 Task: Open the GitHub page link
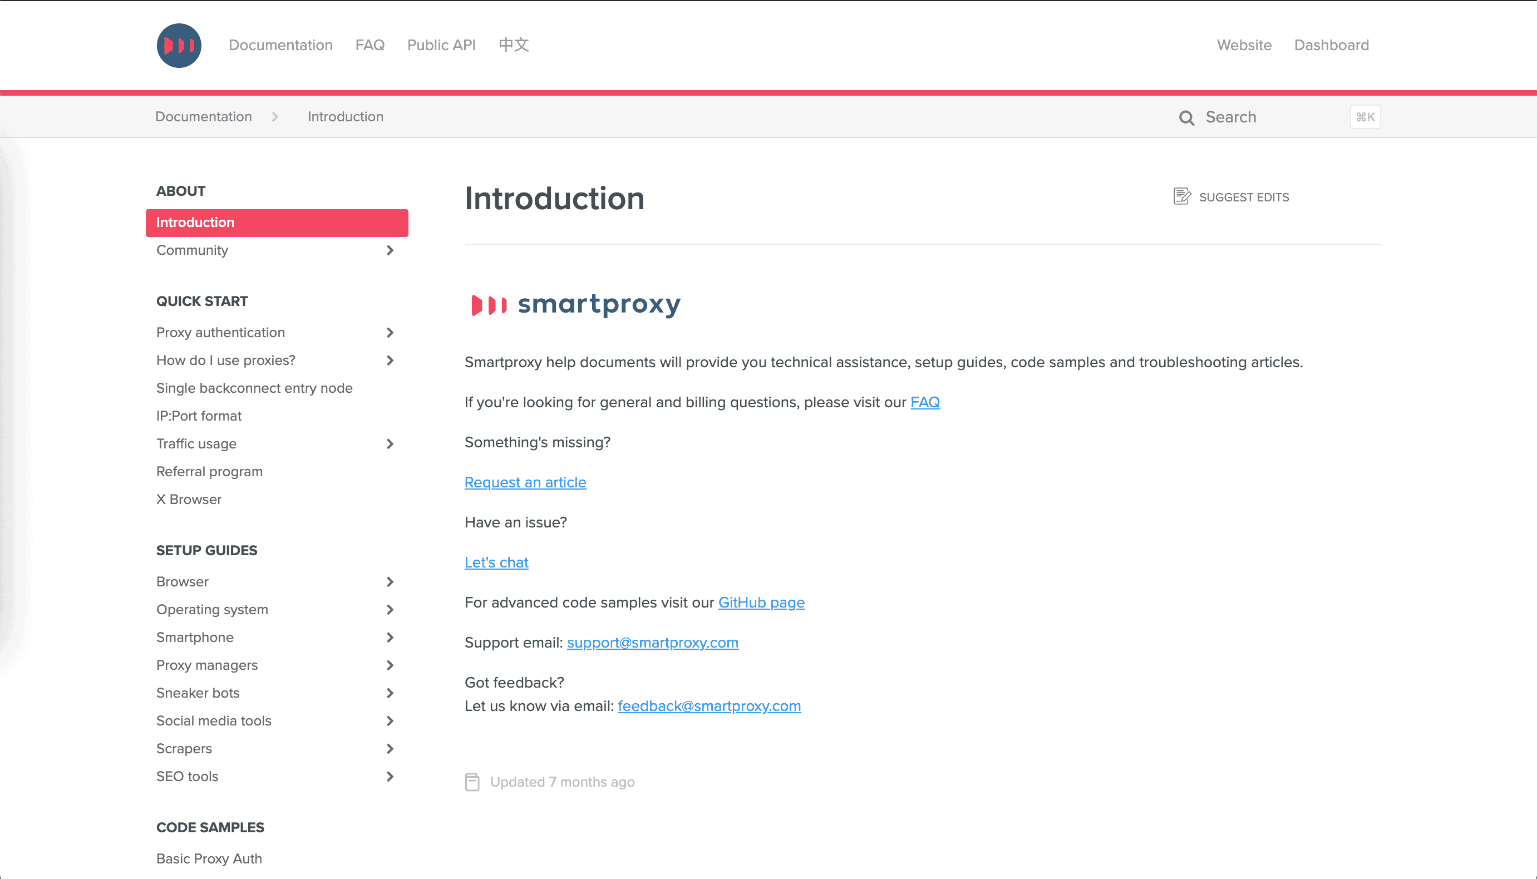pos(761,603)
